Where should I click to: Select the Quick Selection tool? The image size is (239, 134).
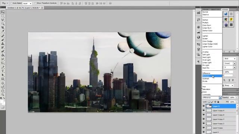click(3, 24)
